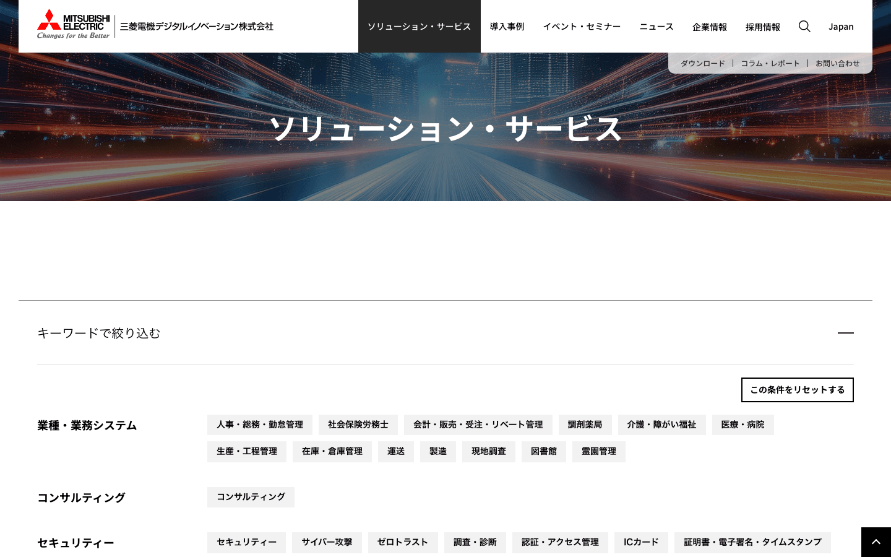Filter by 証明書・電子署名・タイムスタンプ tag
Image resolution: width=891 pixels, height=557 pixels.
(752, 543)
